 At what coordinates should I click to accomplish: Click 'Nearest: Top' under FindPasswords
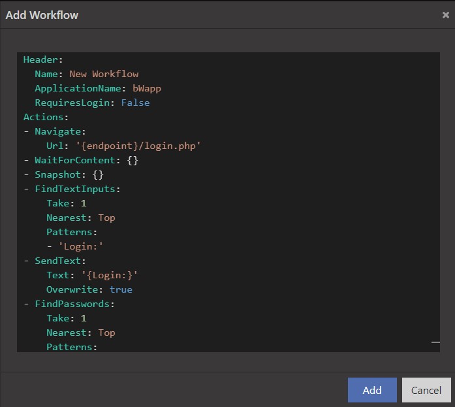tap(81, 333)
